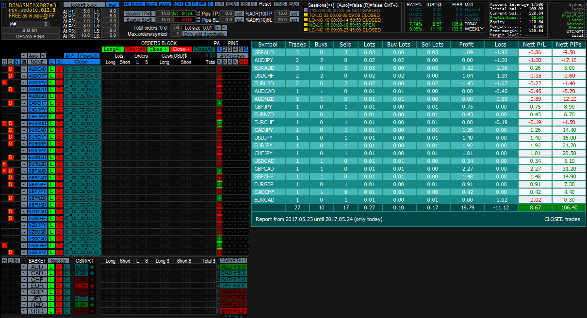
Task: Click the chart tilde icon for AUDCAD
Action: pyautogui.click(x=24, y=69)
